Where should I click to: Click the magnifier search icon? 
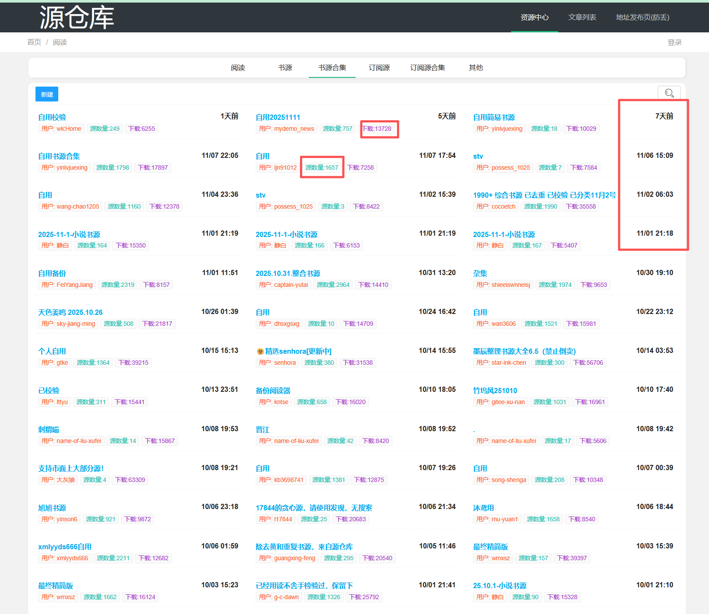coord(669,93)
